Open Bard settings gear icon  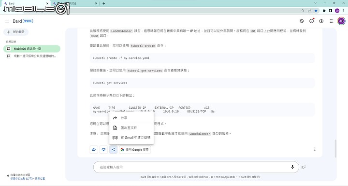click(x=321, y=21)
